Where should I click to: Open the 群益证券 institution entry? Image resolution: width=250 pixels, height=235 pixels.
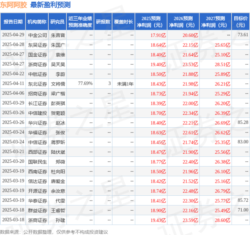[38, 210]
